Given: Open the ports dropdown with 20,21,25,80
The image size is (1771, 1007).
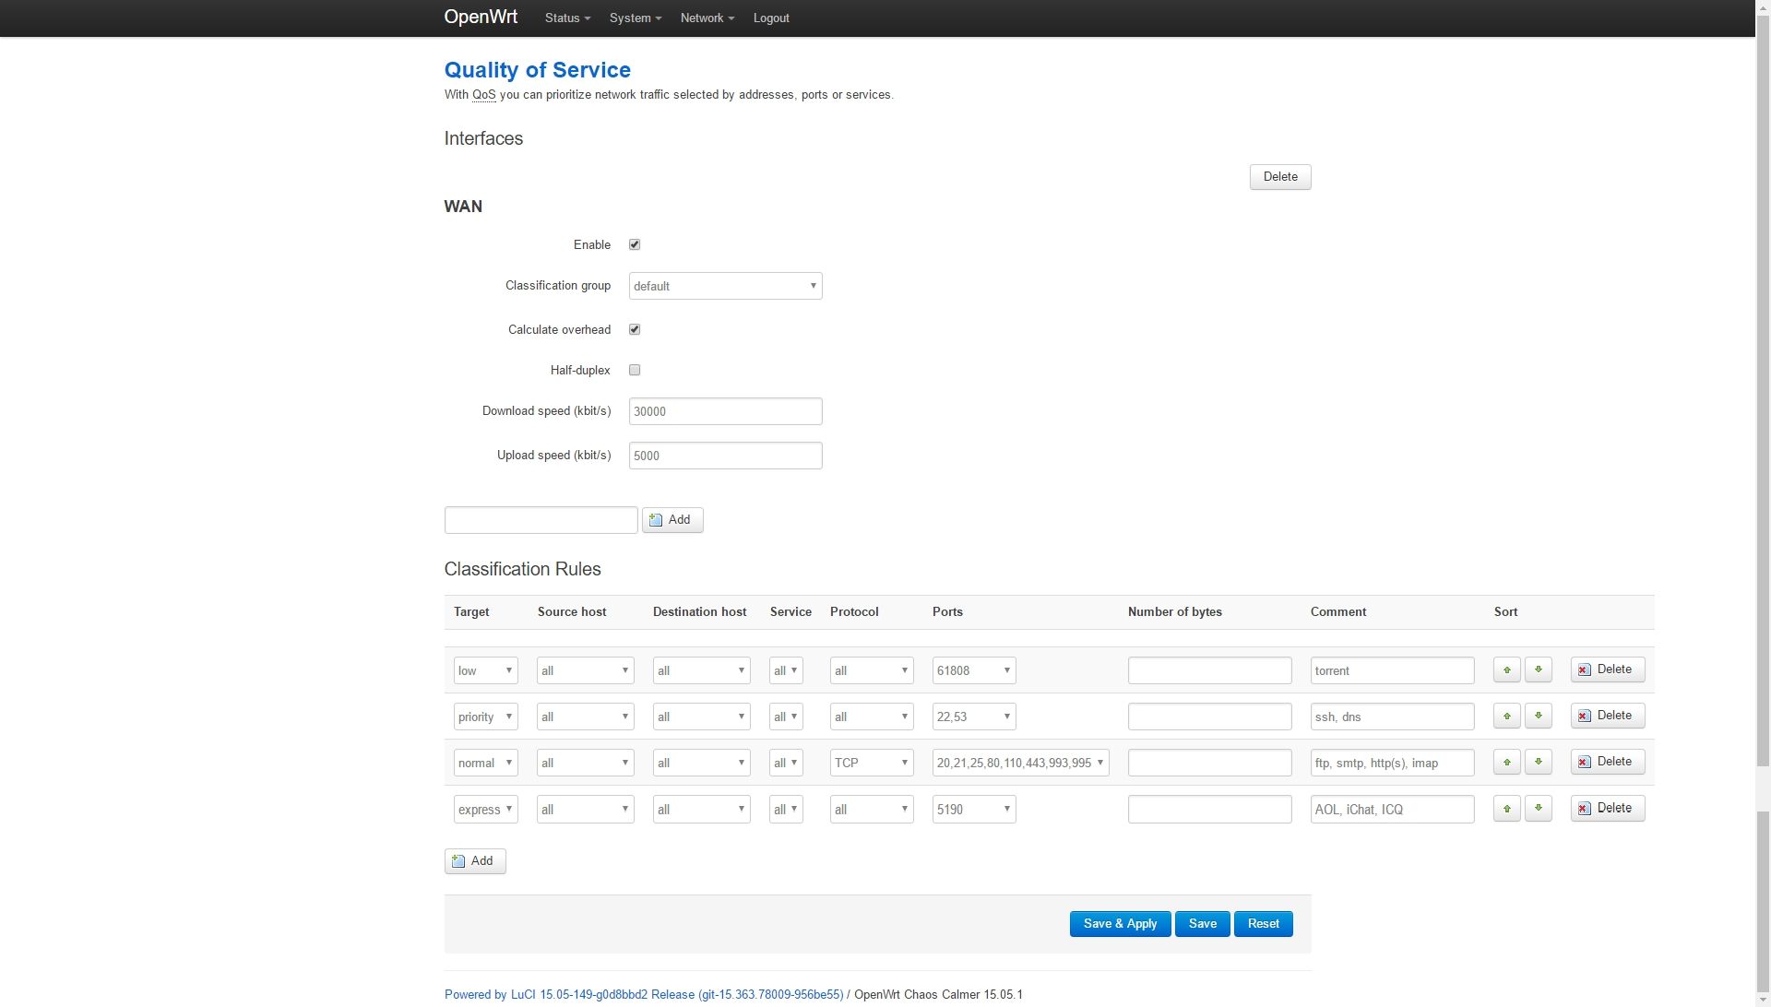Looking at the screenshot, I should pyautogui.click(x=1021, y=763).
